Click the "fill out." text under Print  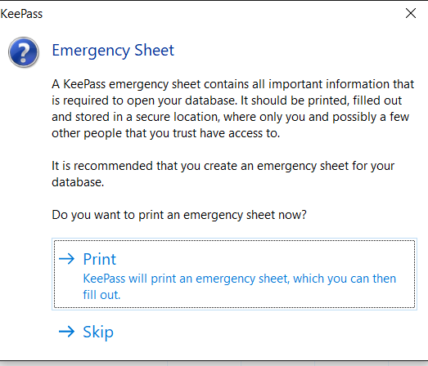[101, 295]
